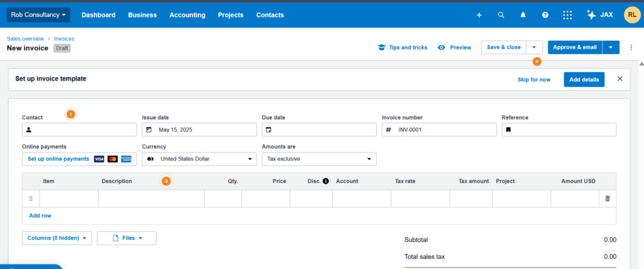
Task: Click the Price cell in first row
Action: pos(266,199)
